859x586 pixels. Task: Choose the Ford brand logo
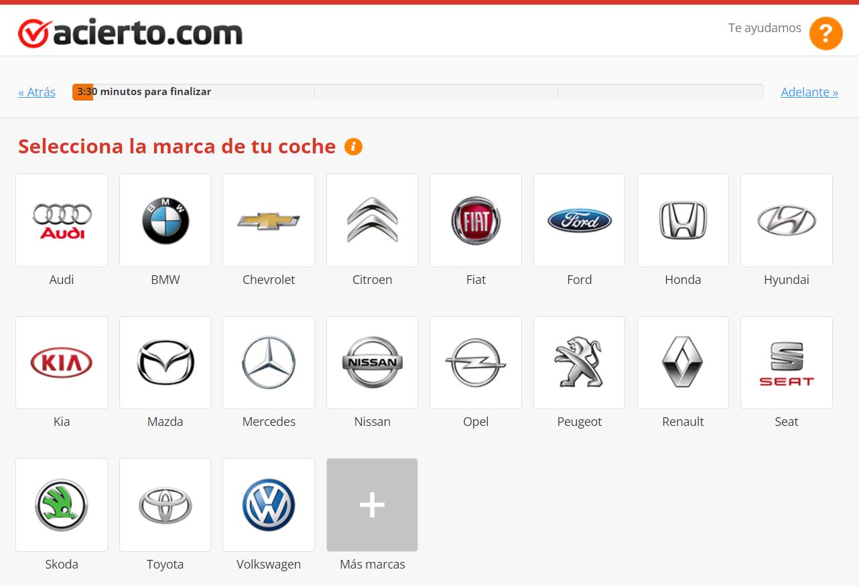click(579, 220)
